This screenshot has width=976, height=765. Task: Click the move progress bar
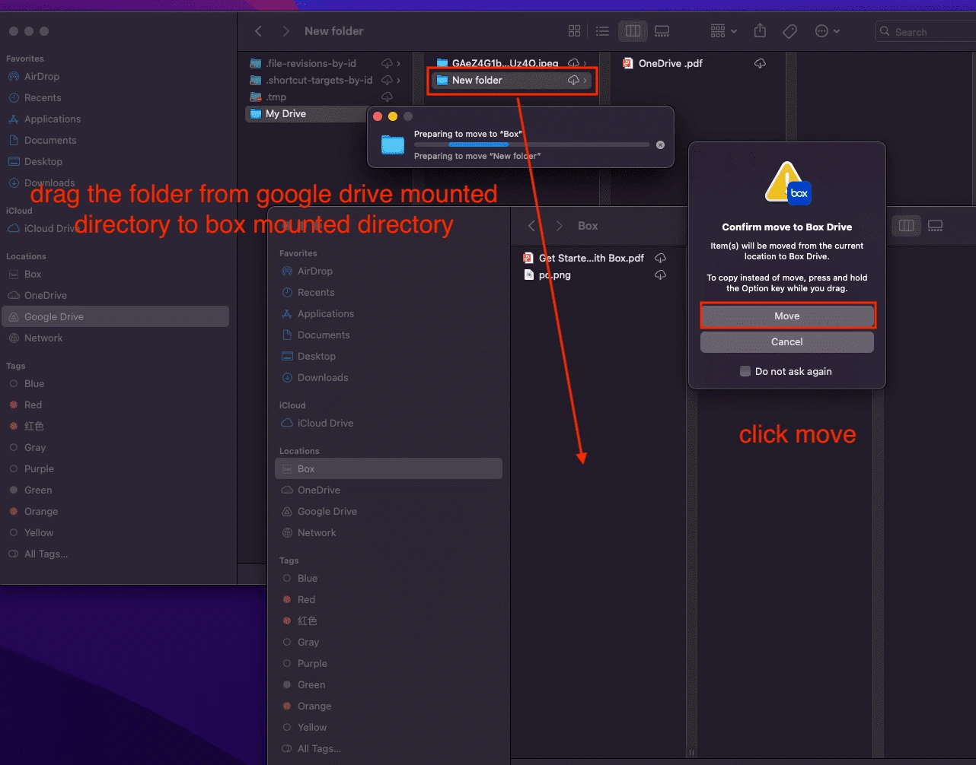531,144
